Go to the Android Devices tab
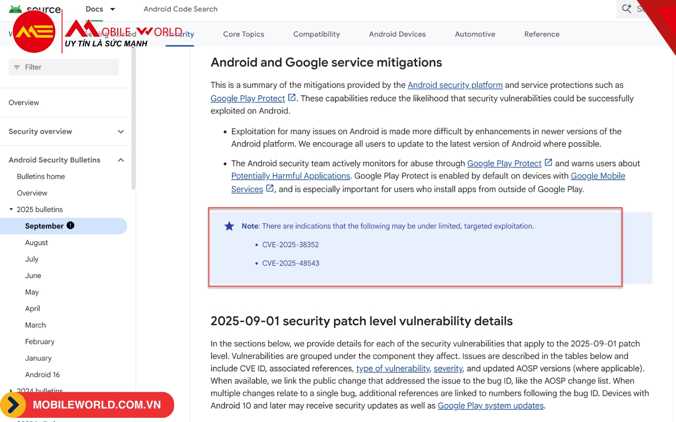The image size is (676, 422). point(397,34)
